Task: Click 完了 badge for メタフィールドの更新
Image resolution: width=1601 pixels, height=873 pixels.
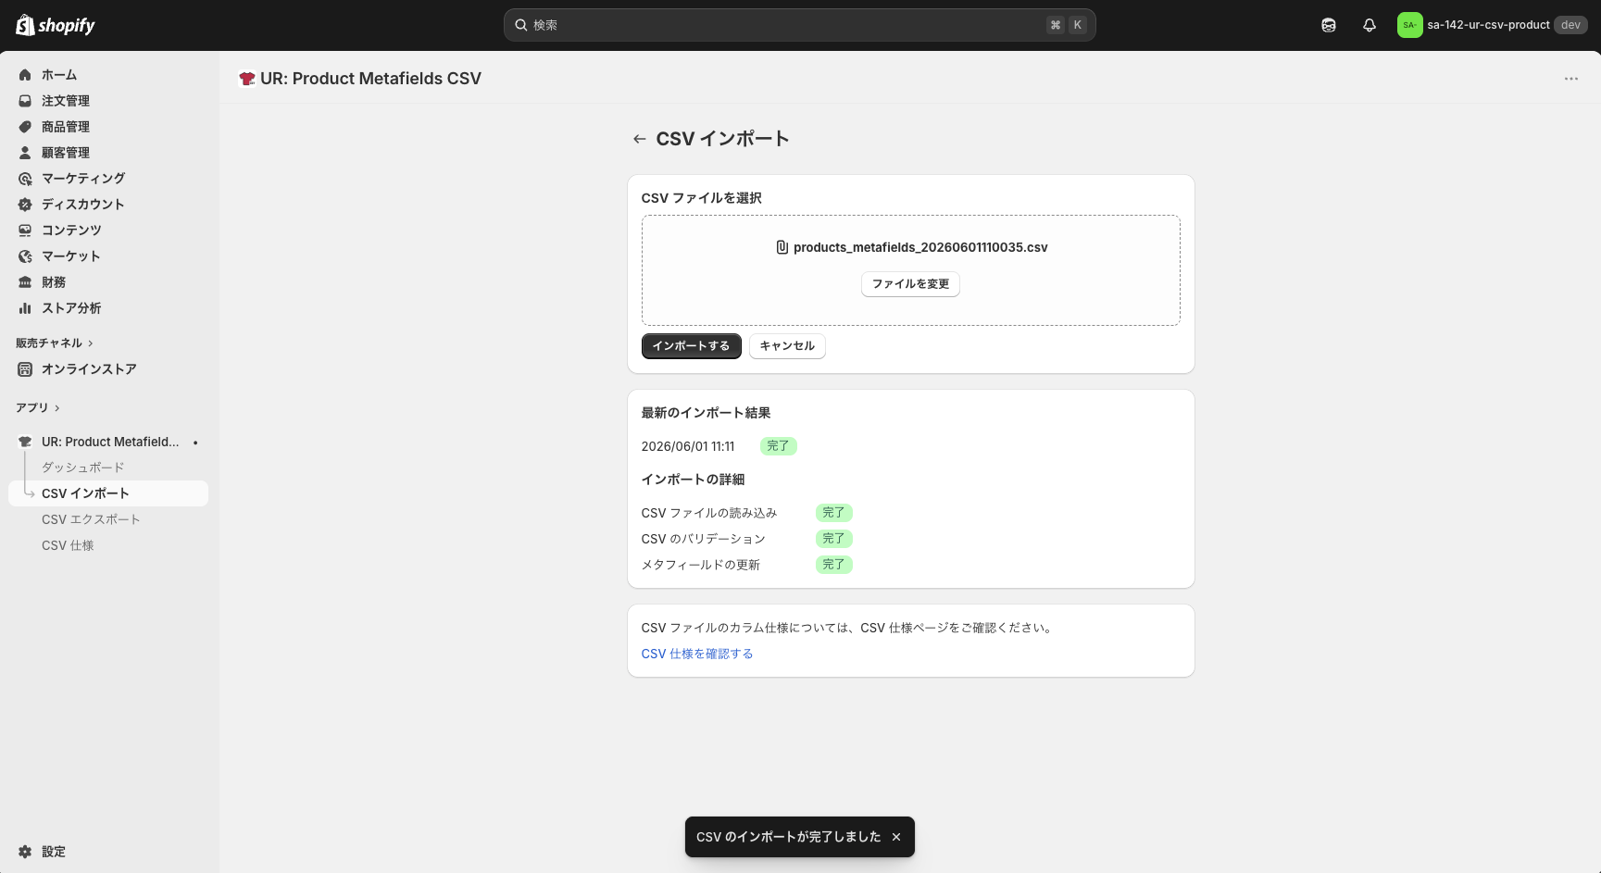Action: 833,565
